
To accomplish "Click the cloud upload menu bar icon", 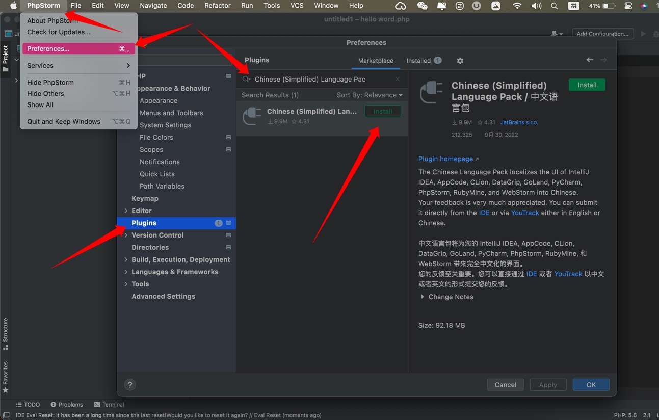I will [401, 6].
